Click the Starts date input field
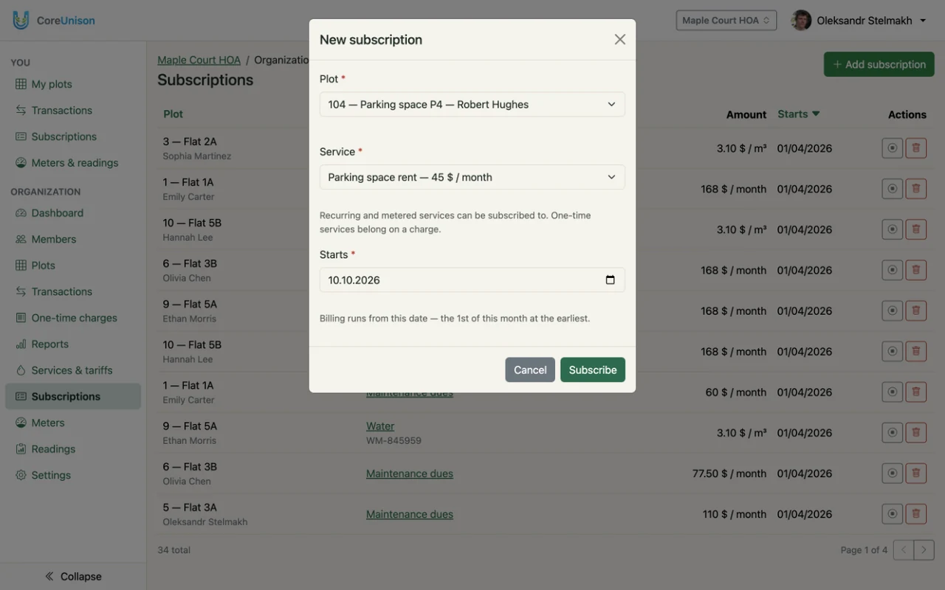Viewport: 945px width, 590px height. tap(472, 280)
